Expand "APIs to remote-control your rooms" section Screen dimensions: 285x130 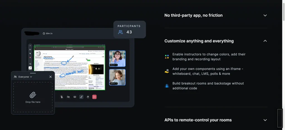[265, 120]
